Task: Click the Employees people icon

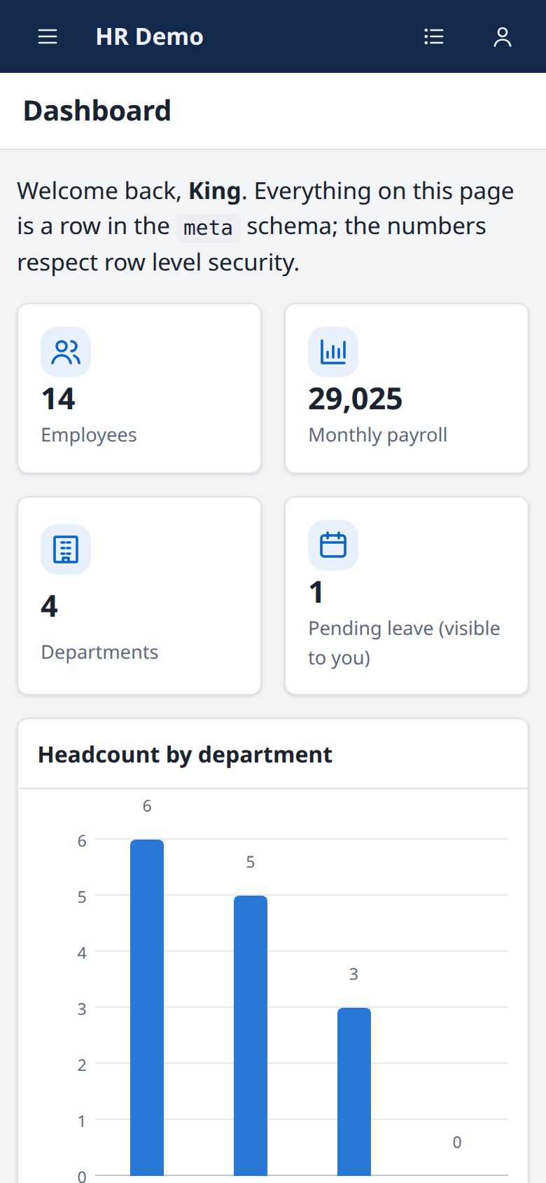Action: 66,352
